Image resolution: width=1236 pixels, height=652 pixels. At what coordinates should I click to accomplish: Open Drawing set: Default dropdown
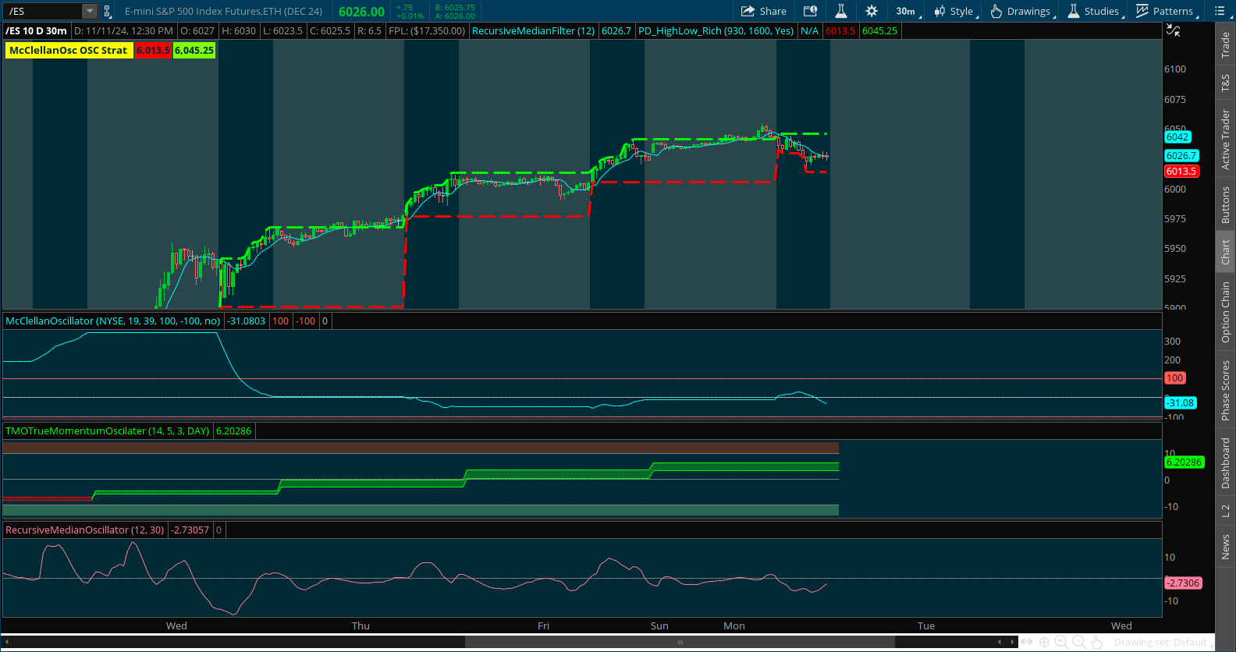(x=1163, y=642)
